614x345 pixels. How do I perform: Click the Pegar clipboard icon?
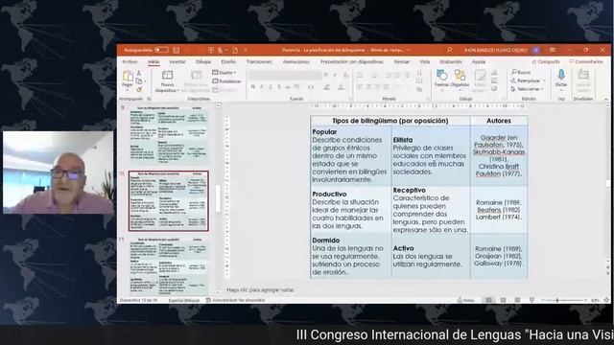[128, 76]
